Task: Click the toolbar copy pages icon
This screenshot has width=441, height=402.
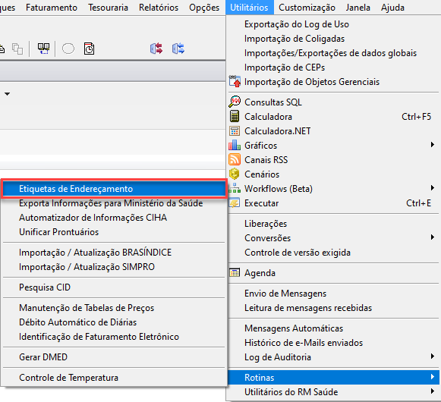Action: 17,49
